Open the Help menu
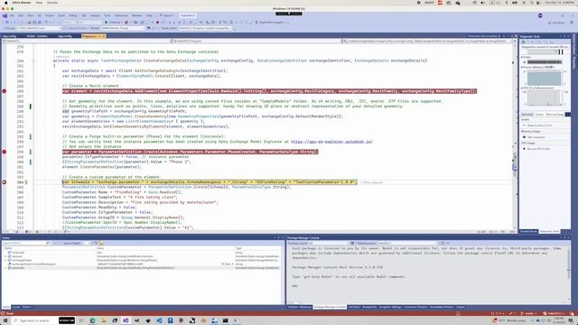Viewport: 578px width, 325px height. pyautogui.click(x=149, y=16)
